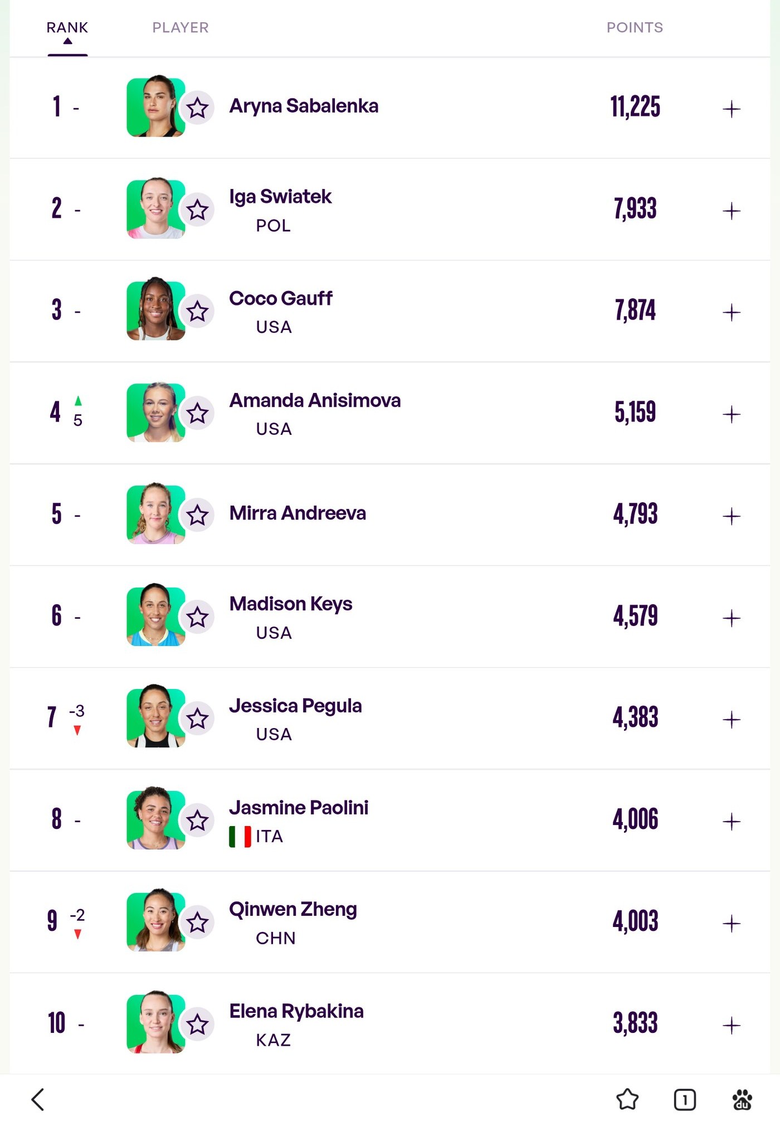Sort by the RANK column header

pyautogui.click(x=67, y=28)
